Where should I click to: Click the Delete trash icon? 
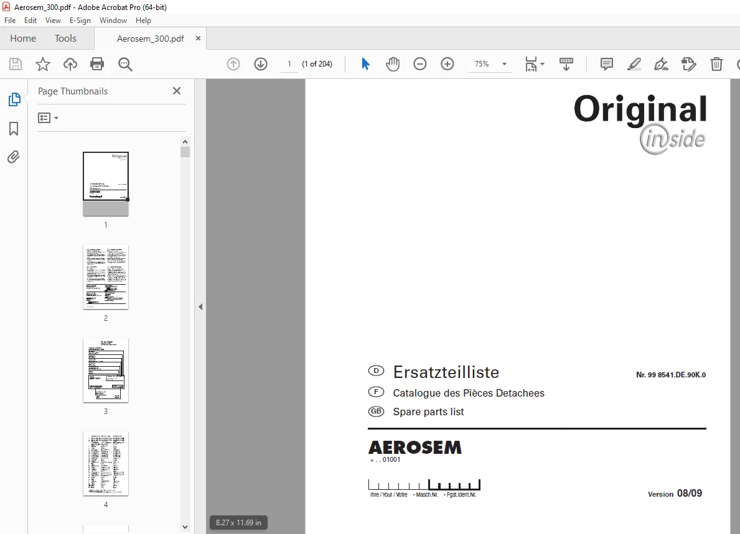click(x=716, y=64)
